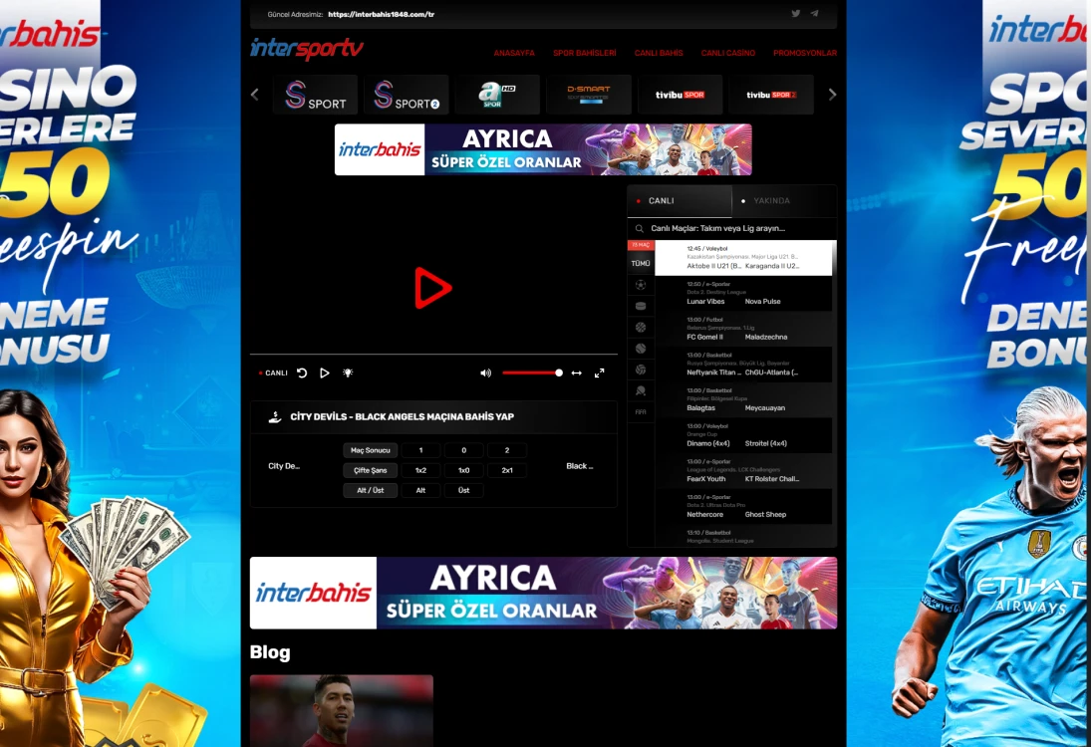The image size is (1091, 747).
Task: Select the basketball sport filter icon
Action: (x=641, y=326)
